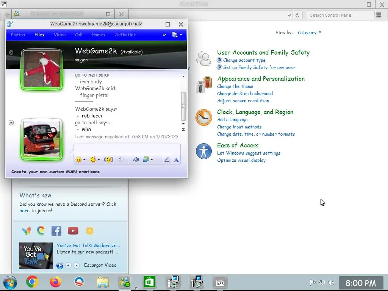This screenshot has width=388, height=291.
Task: Click the AB text cursor icon in chat toolbar
Action: point(136,160)
